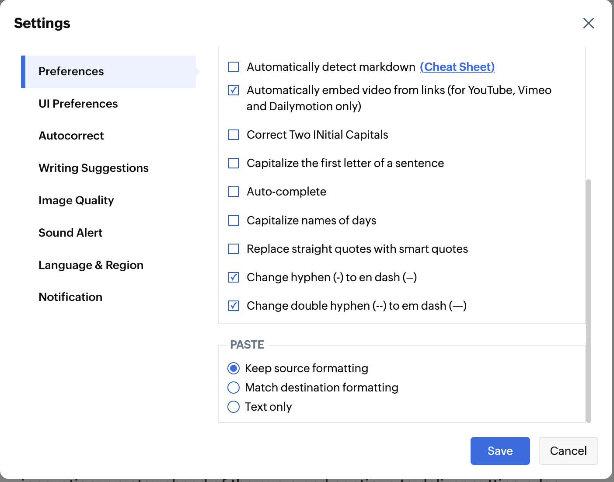Close the Settings dialog with X icon
This screenshot has width=614, height=482.
(588, 23)
